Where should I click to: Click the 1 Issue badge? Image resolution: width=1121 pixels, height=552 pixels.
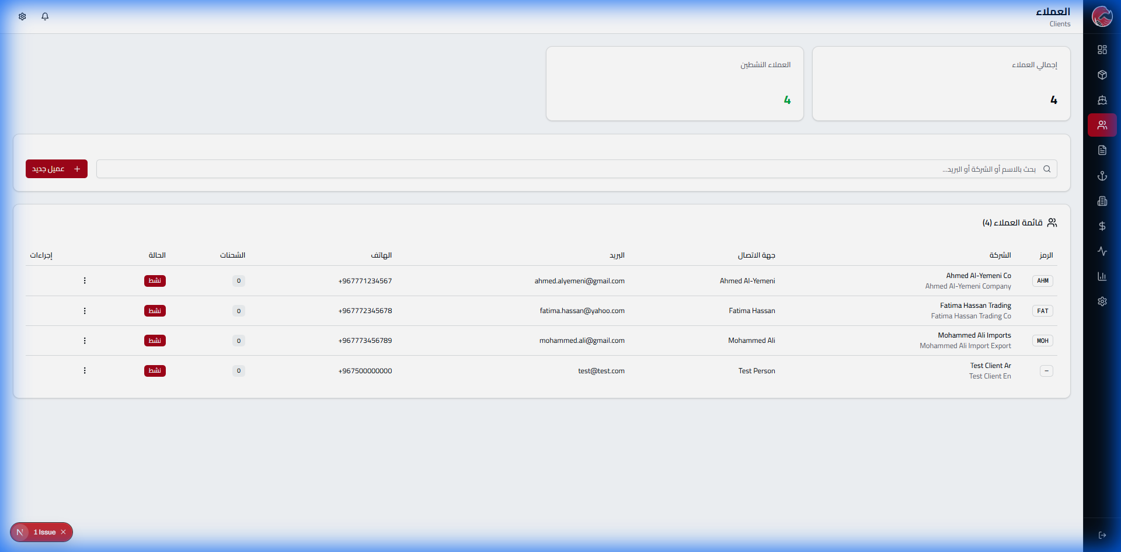[44, 532]
